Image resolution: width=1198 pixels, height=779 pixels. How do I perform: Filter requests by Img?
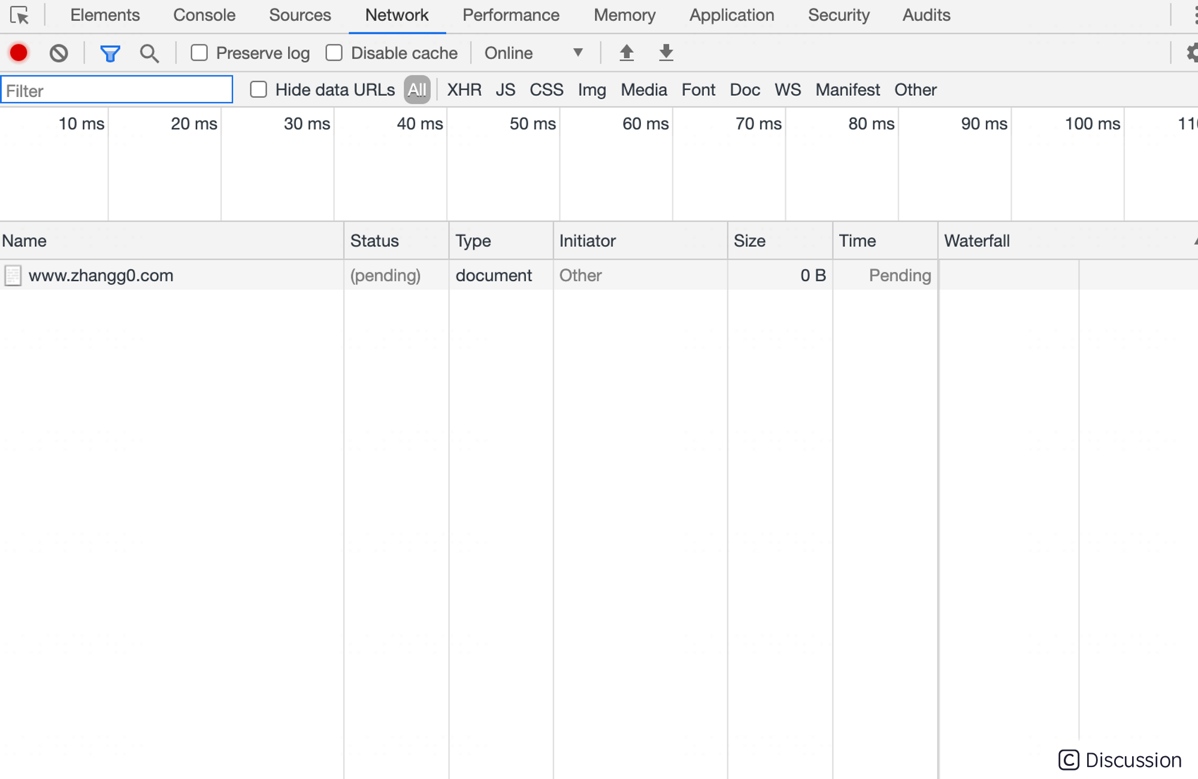coord(592,90)
